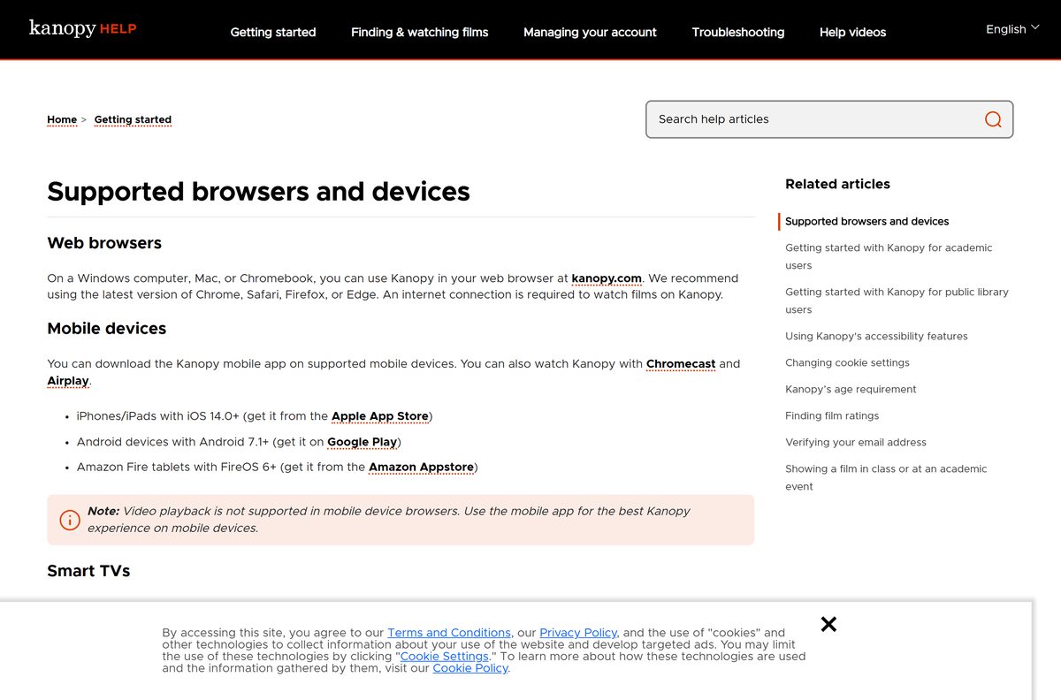Click the info icon in the note box
The height and width of the screenshot is (700, 1061).
pyautogui.click(x=70, y=520)
